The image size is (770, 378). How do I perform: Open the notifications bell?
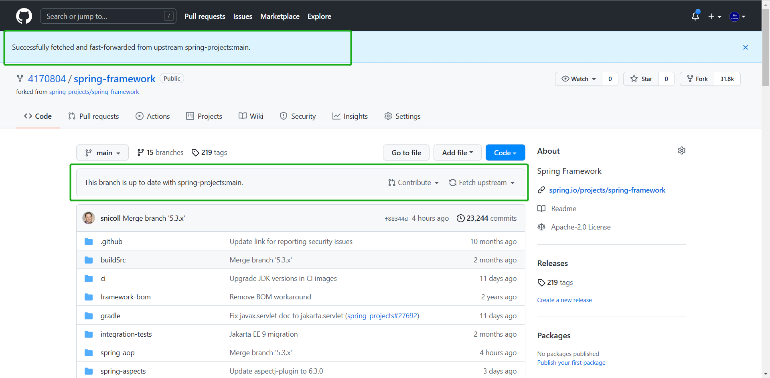695,16
